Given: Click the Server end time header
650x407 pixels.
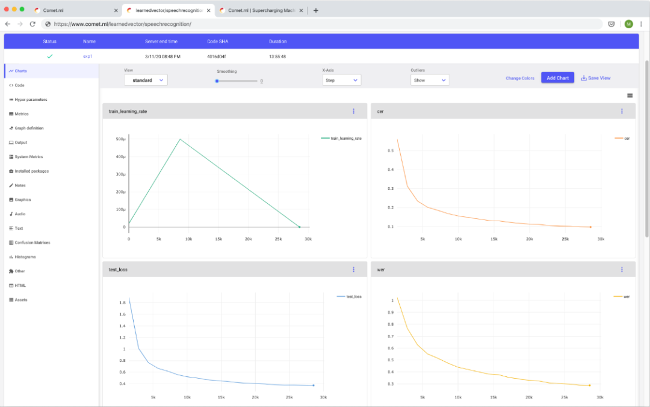Looking at the screenshot, I should (x=161, y=41).
